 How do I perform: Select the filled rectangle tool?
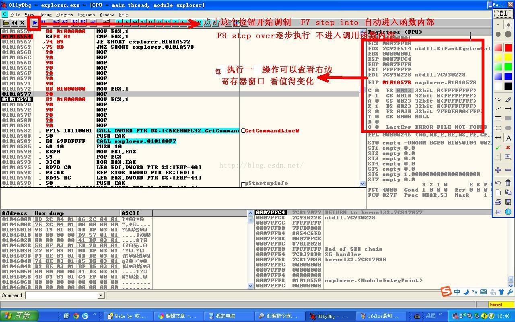click(x=508, y=118)
